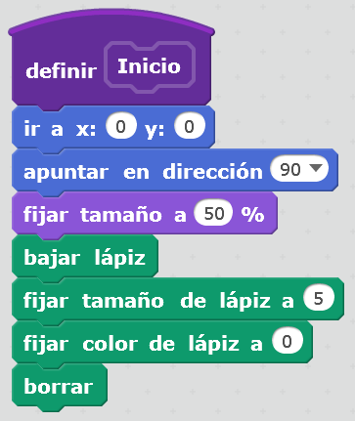This screenshot has width=355, height=421.
Task: Click the 'y:' label on the motion block
Action: coord(155,129)
